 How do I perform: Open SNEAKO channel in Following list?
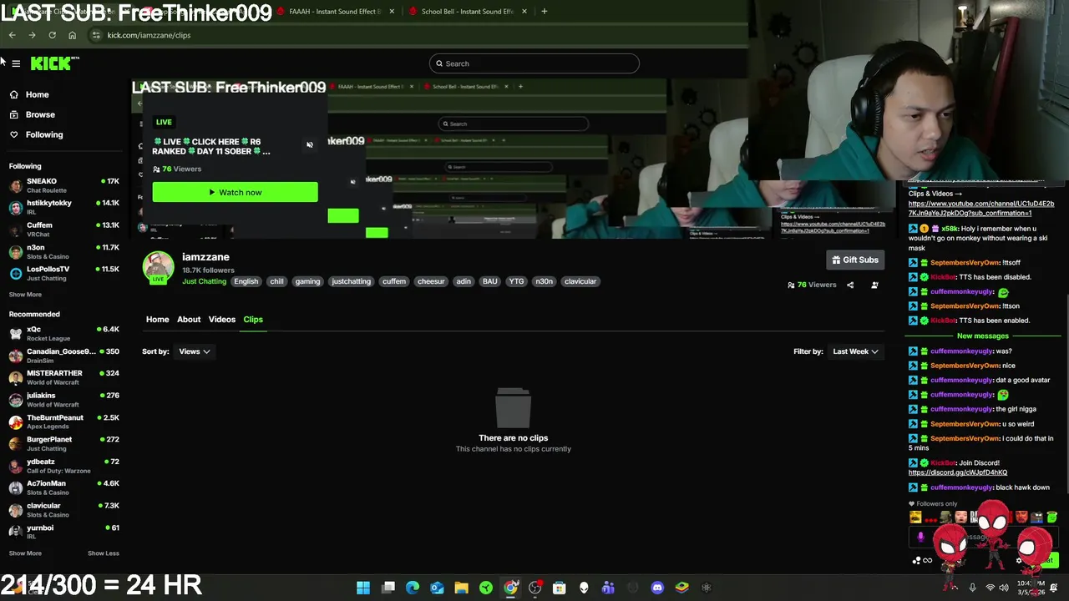pyautogui.click(x=63, y=185)
